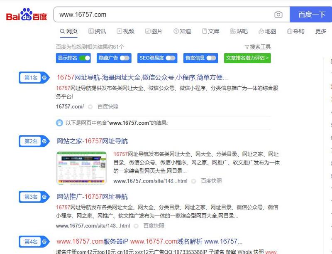Viewport: 332px width, 254px height.
Task: Go to the 文库 tab
Action: tap(210, 31)
